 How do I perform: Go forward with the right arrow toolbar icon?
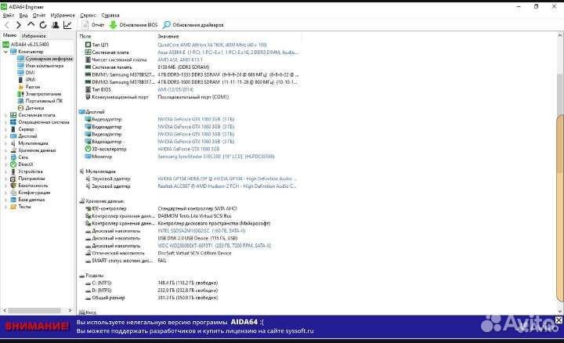click(19, 25)
